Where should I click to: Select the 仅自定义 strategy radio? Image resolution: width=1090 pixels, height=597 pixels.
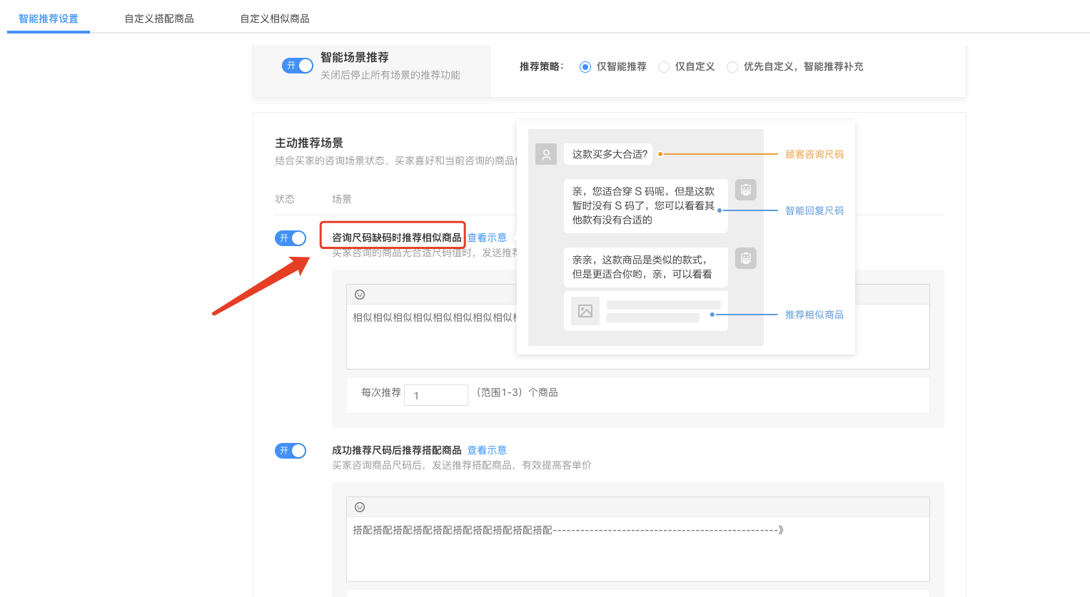pyautogui.click(x=664, y=67)
